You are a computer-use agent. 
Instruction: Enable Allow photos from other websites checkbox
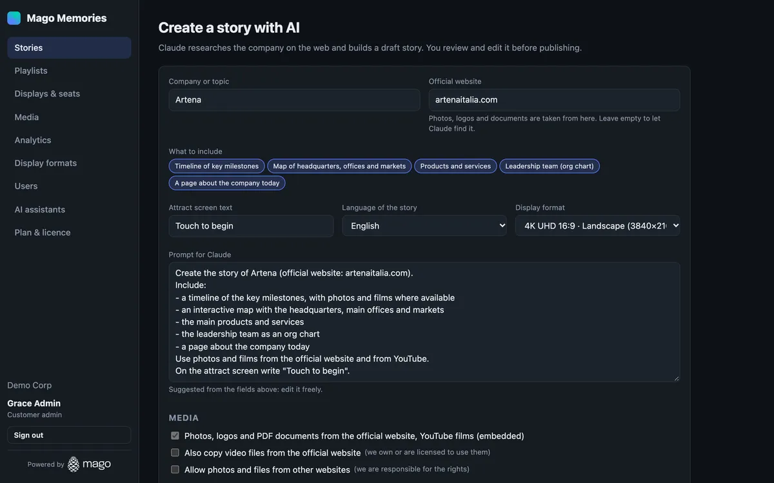pos(175,469)
